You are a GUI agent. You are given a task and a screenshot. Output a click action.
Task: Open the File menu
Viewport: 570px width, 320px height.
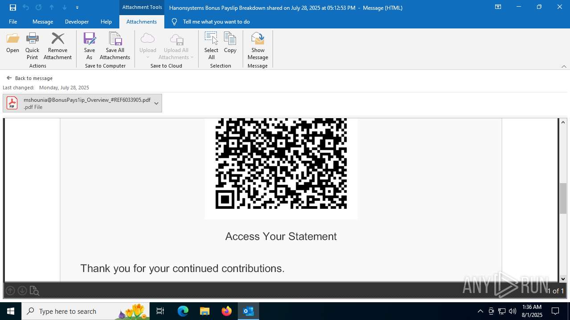(x=13, y=22)
